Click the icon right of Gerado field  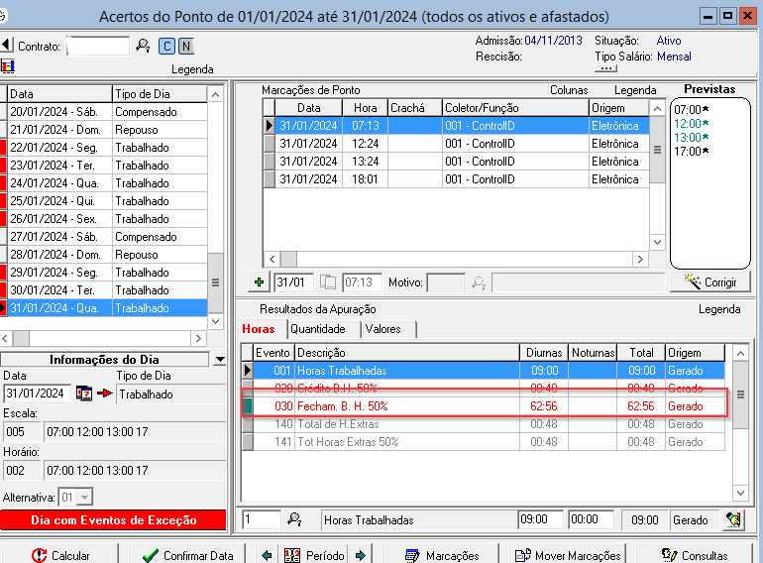732,519
